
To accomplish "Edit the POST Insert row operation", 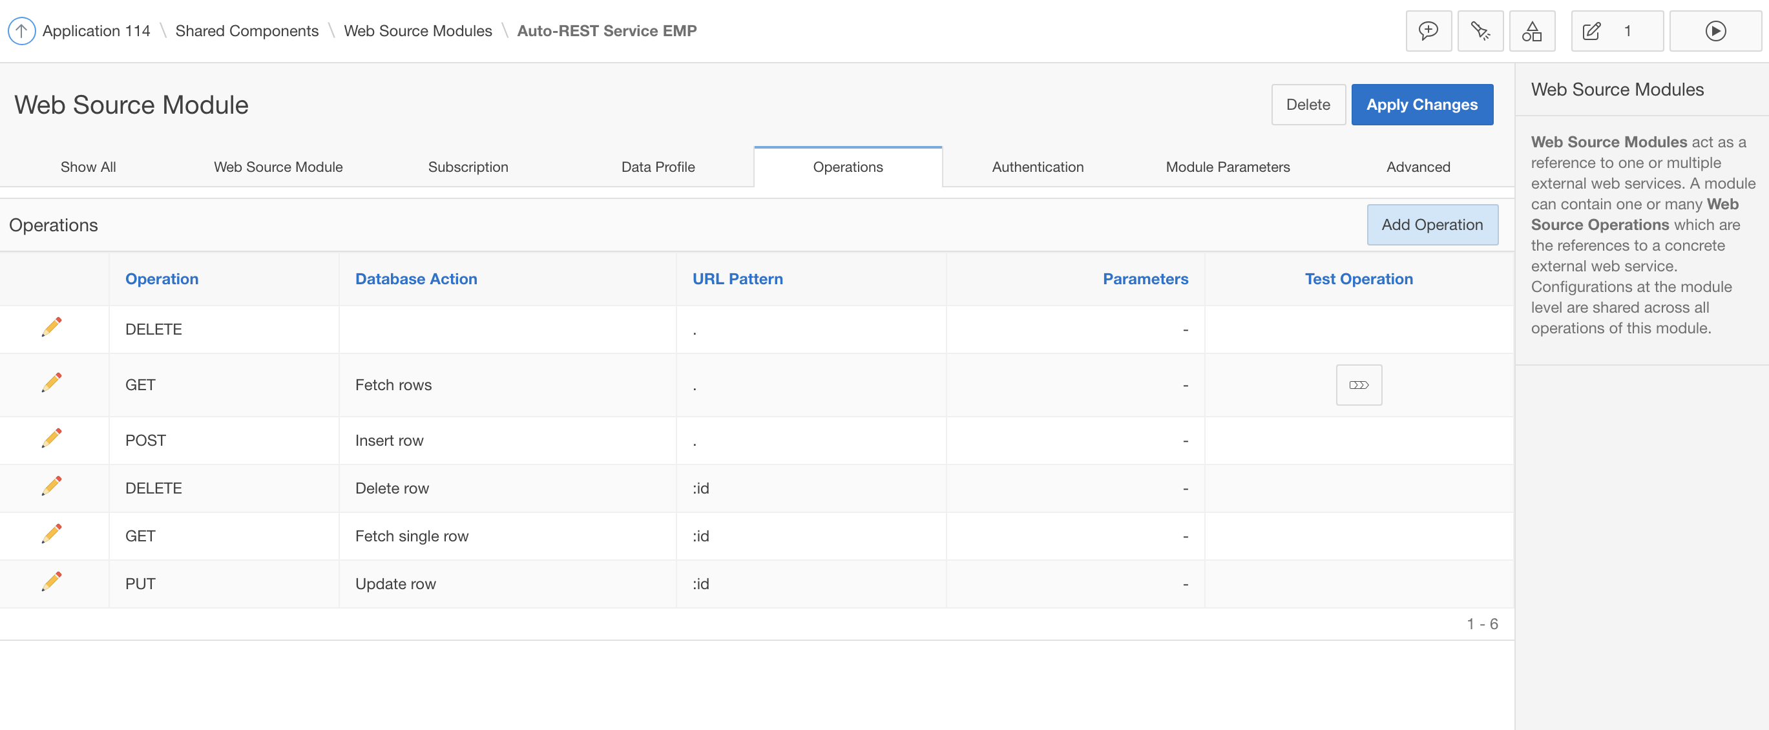I will (52, 438).
